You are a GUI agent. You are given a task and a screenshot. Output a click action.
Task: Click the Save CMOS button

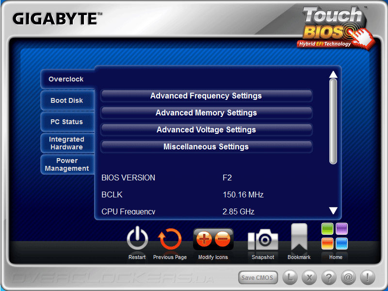coord(258,277)
